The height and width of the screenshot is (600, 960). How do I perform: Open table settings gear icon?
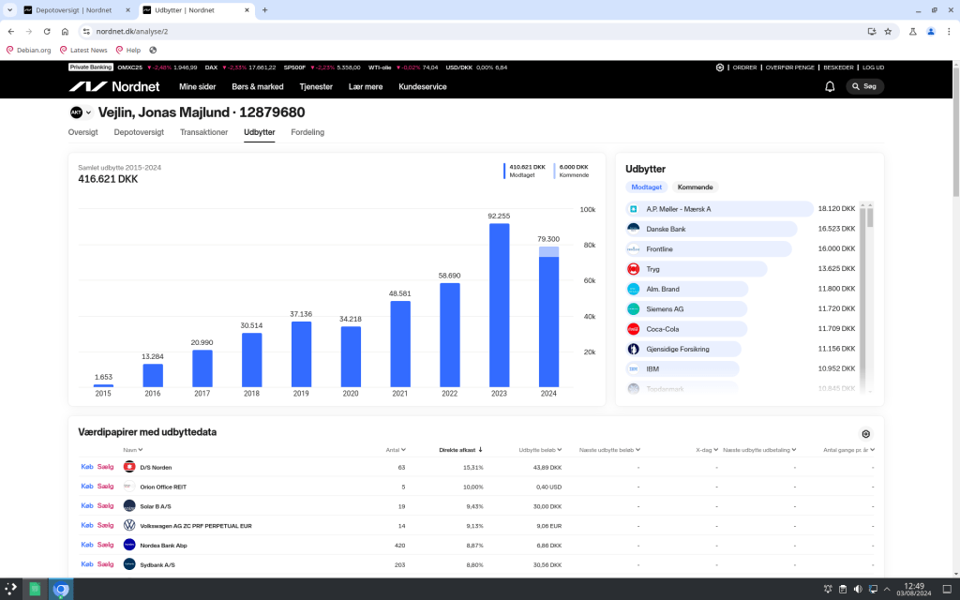click(865, 434)
